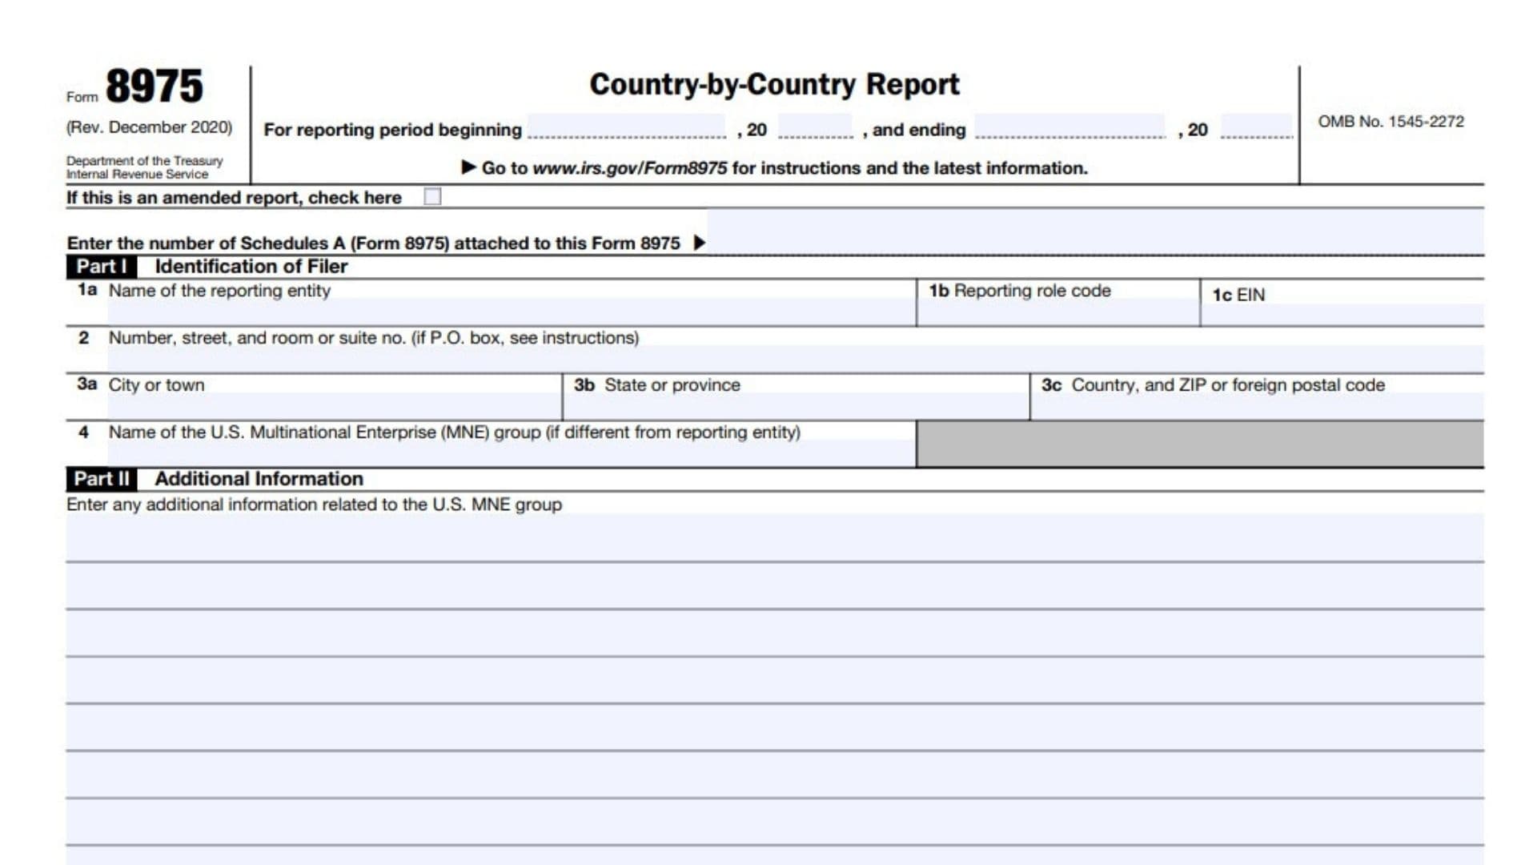This screenshot has height=865, width=1537.
Task: Click the 1c EIN input field
Action: pyautogui.click(x=1342, y=315)
